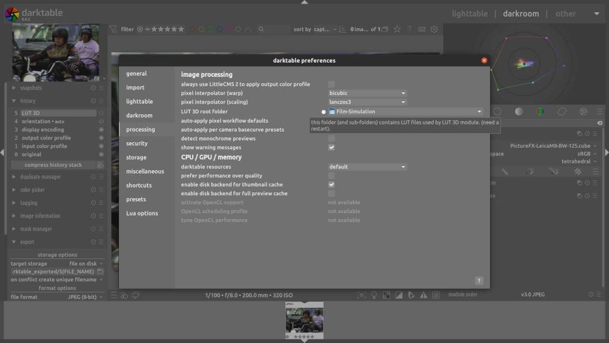The image size is (609, 343).
Task: Click compress history stack button
Action: [x=53, y=165]
